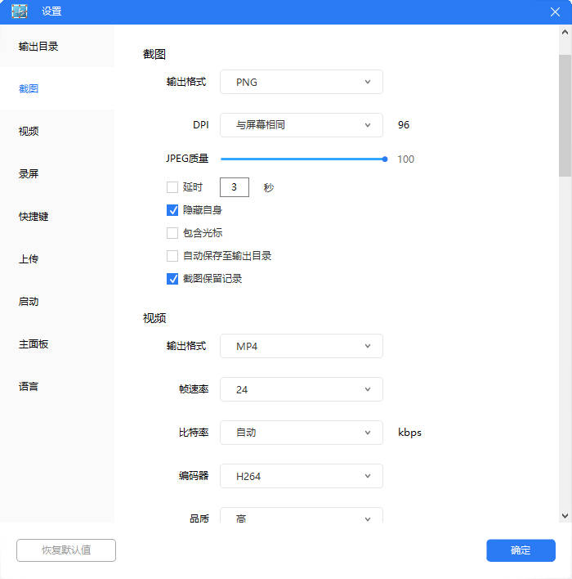Screen dimensions: 572x579
Task: Click the app logo icon in title bar
Action: point(19,11)
